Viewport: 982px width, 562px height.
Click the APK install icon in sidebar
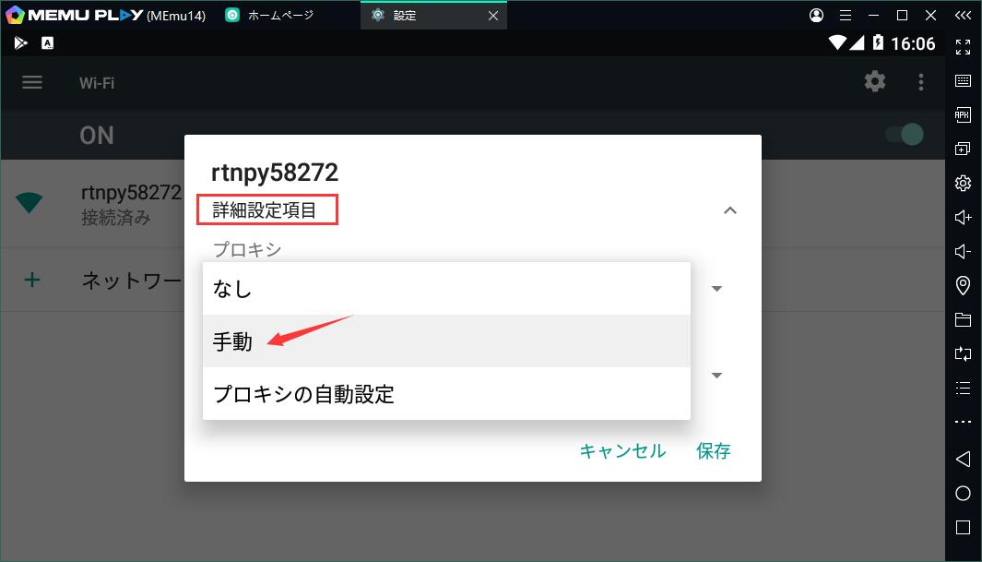[963, 114]
